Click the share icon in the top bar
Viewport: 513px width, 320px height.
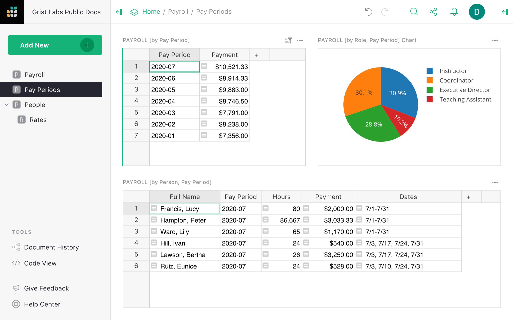434,12
